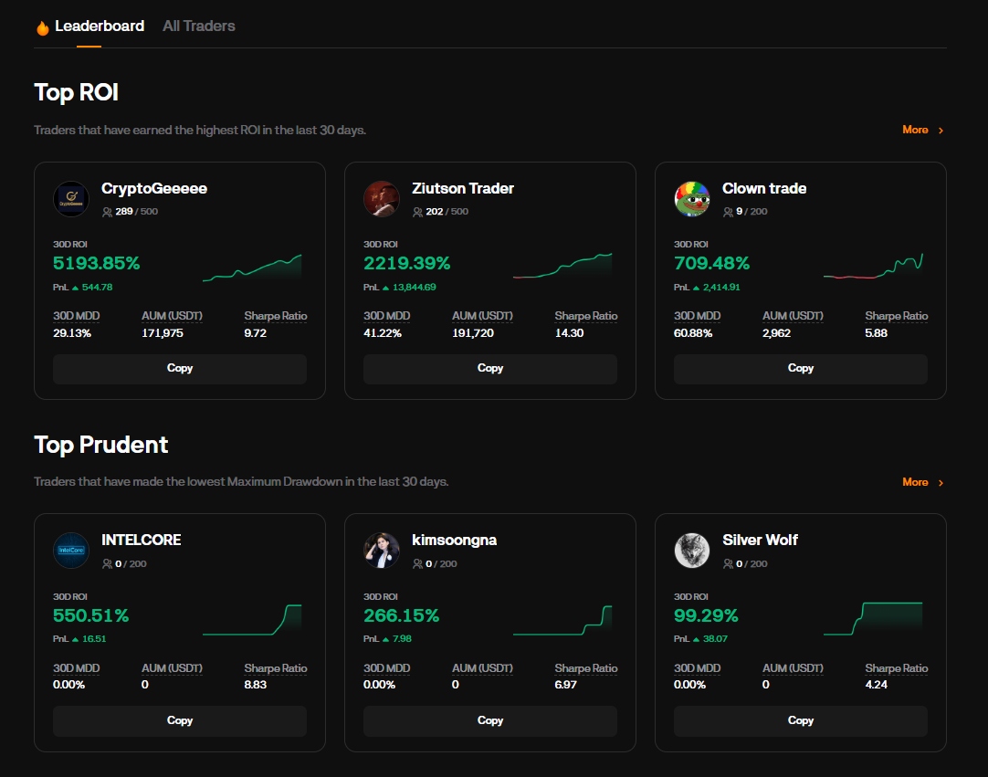
Task: View Clown trade ROI sparkline chart
Action: coord(873,266)
